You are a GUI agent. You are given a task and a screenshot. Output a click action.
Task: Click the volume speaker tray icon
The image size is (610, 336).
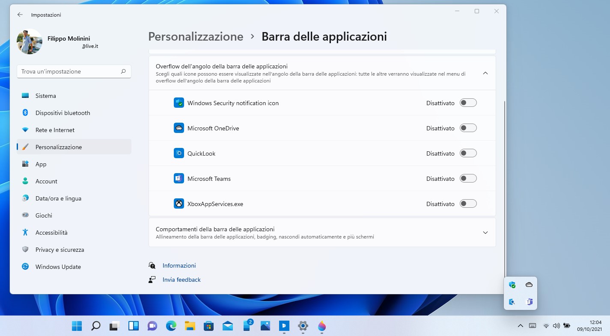556,326
